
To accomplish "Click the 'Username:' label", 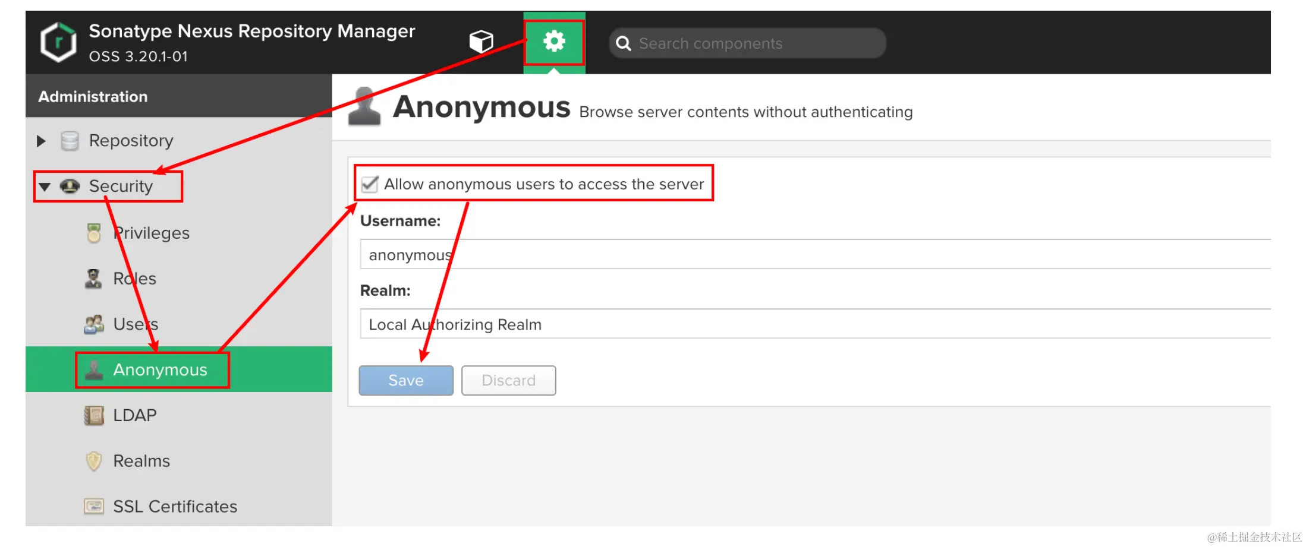I will [x=400, y=221].
